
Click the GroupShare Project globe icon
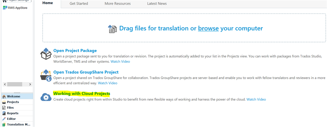tap(46, 75)
